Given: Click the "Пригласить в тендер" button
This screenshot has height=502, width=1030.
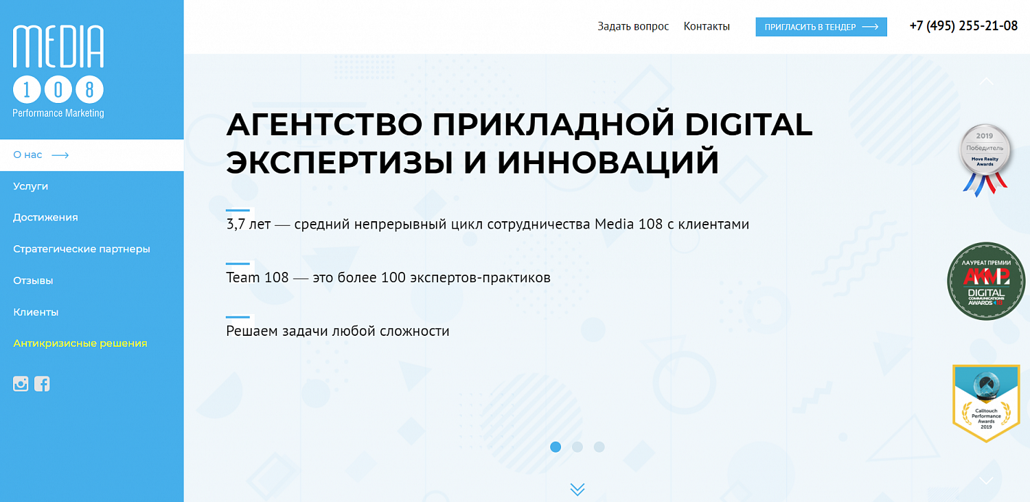Looking at the screenshot, I should coord(821,27).
